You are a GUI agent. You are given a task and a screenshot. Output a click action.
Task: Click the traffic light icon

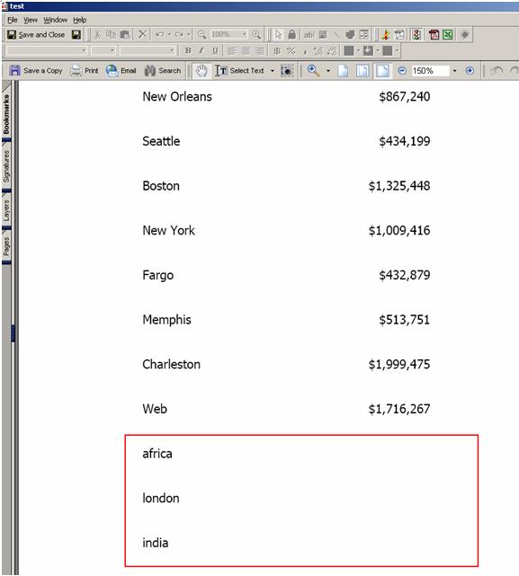[416, 34]
